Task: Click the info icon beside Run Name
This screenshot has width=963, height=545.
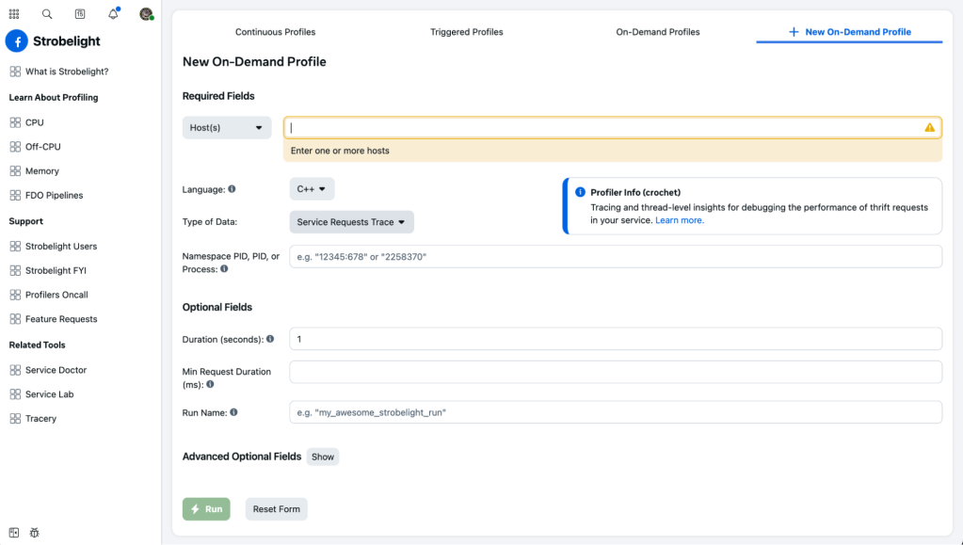Action: click(233, 412)
